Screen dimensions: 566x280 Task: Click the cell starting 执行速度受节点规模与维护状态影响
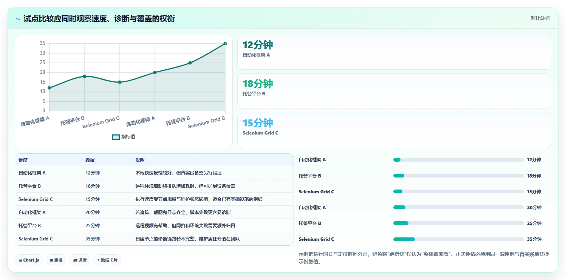[199, 199]
